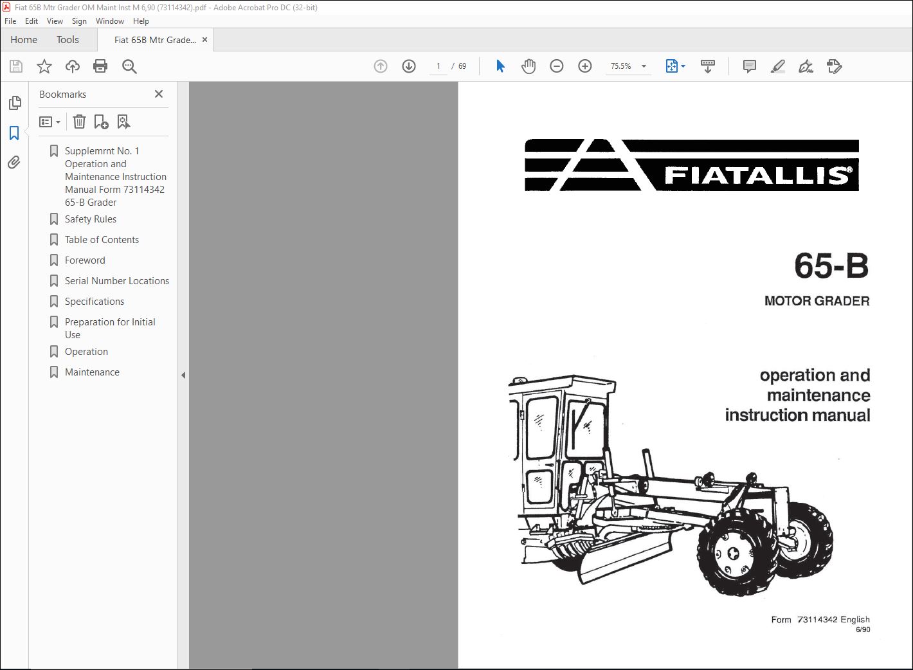Screen dimensions: 913x670
Task: Click the scrolling mode keyboard icon
Action: [x=708, y=66]
